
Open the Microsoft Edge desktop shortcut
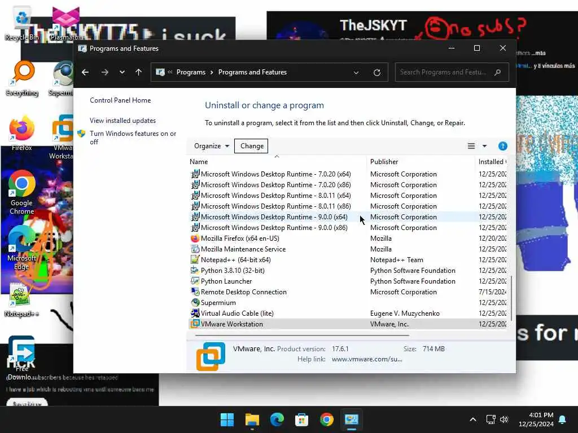pos(22,248)
